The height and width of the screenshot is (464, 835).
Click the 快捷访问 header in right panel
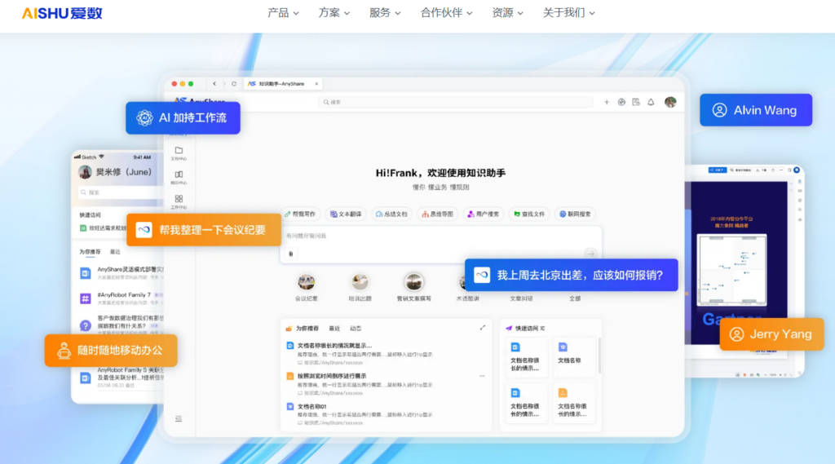click(526, 329)
